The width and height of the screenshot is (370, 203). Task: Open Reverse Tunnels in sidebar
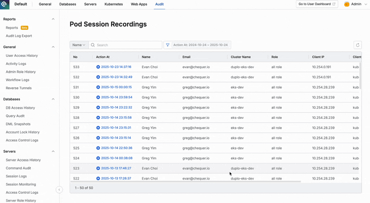pos(18,88)
